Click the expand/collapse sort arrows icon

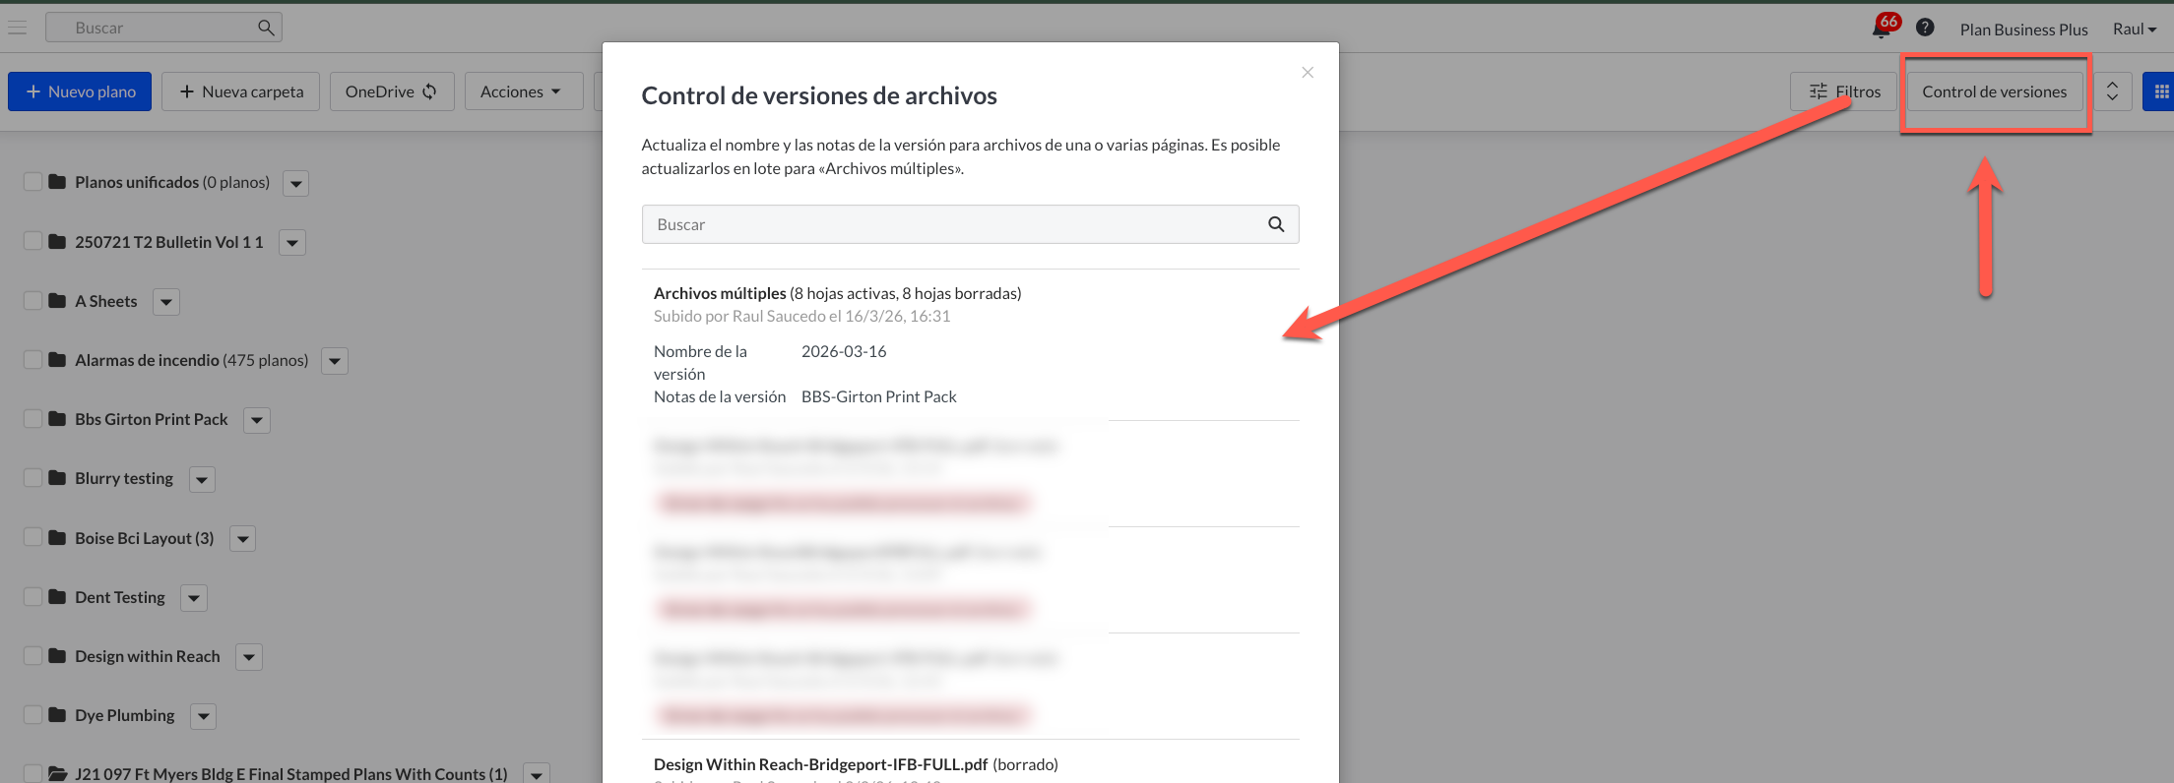pos(2112,91)
